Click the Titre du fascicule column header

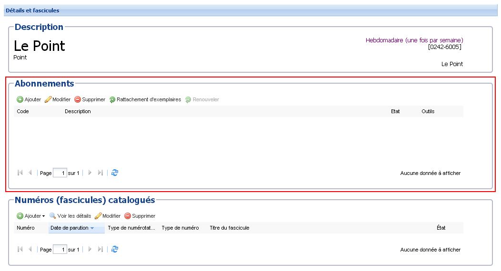pyautogui.click(x=230, y=228)
